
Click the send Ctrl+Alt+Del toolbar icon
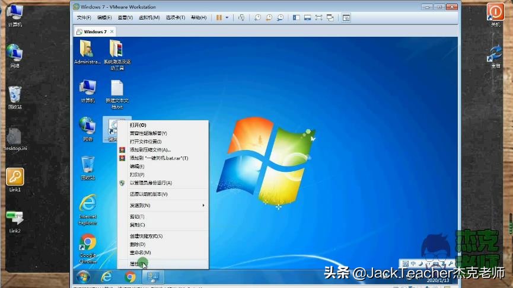[241, 18]
